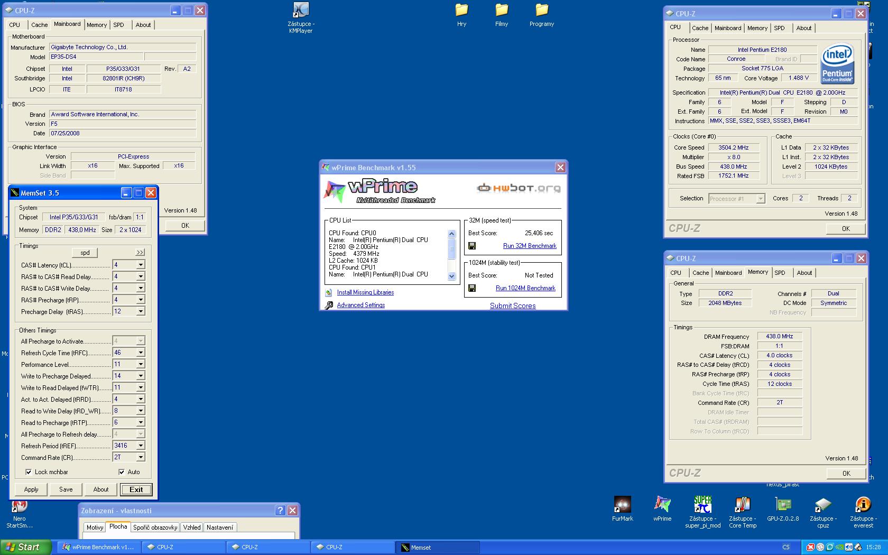Viewport: 888px width, 555px height.
Task: Open the Precharge Delay (tRAS) dropdown
Action: coord(141,311)
